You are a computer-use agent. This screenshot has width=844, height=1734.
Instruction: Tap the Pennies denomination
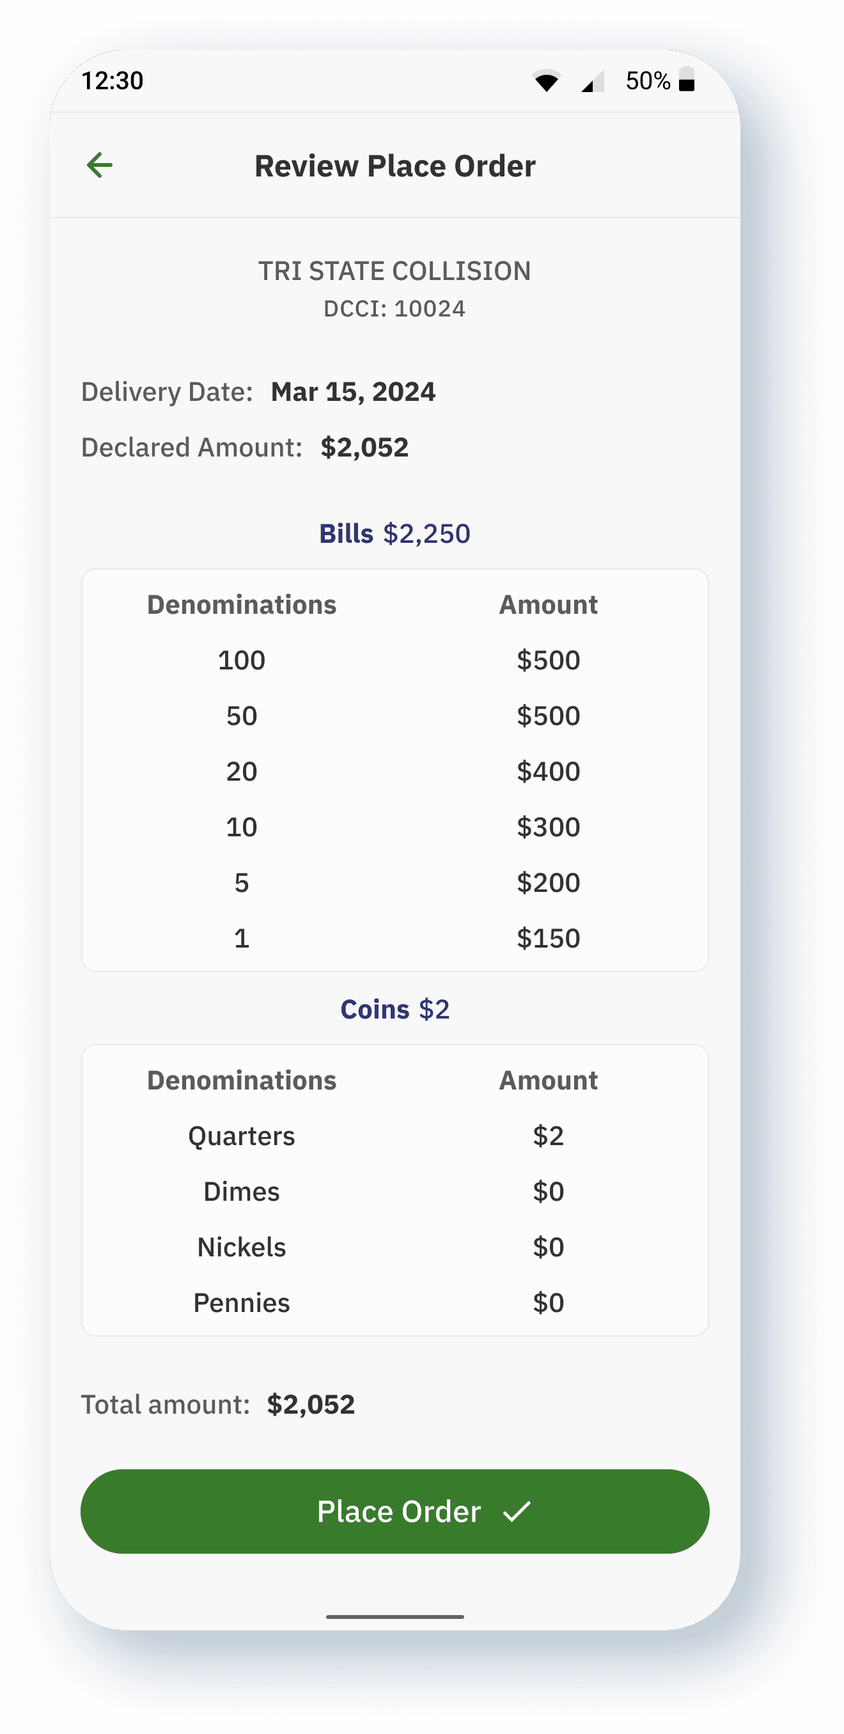[x=242, y=1303]
